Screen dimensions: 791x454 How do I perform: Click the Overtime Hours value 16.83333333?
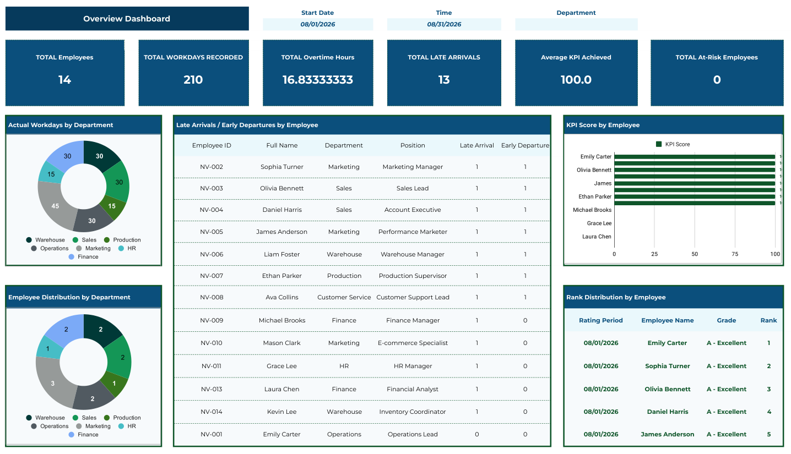click(318, 80)
